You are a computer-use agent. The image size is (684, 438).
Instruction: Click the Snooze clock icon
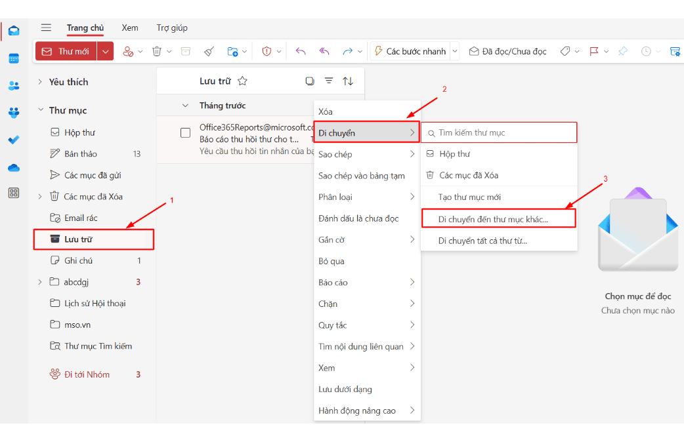(x=646, y=51)
